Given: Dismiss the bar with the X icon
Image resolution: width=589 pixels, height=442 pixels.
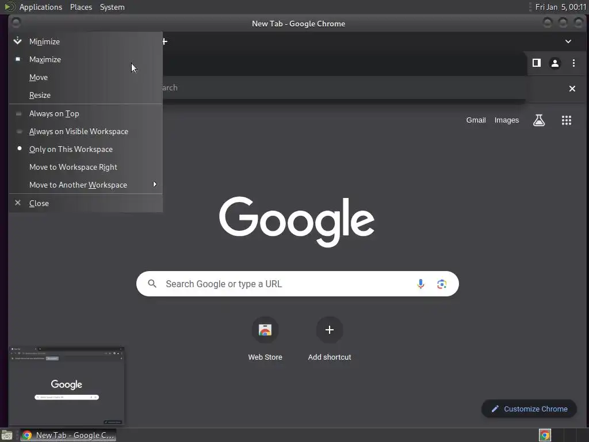Looking at the screenshot, I should (x=572, y=89).
